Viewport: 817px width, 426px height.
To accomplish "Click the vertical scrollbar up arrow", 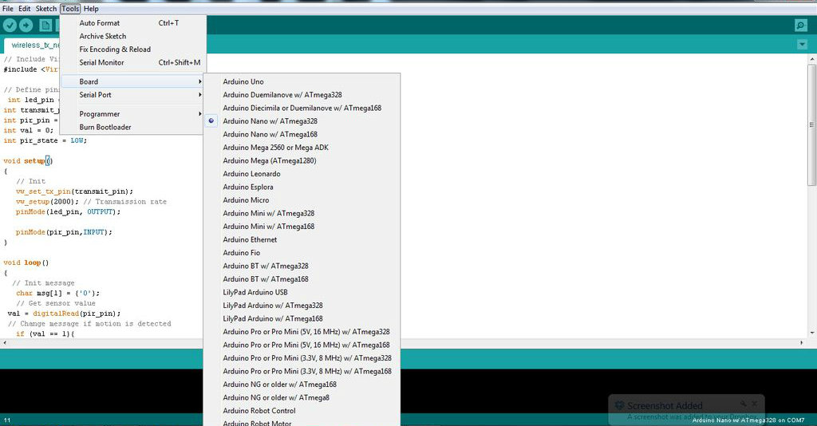I will pos(811,59).
